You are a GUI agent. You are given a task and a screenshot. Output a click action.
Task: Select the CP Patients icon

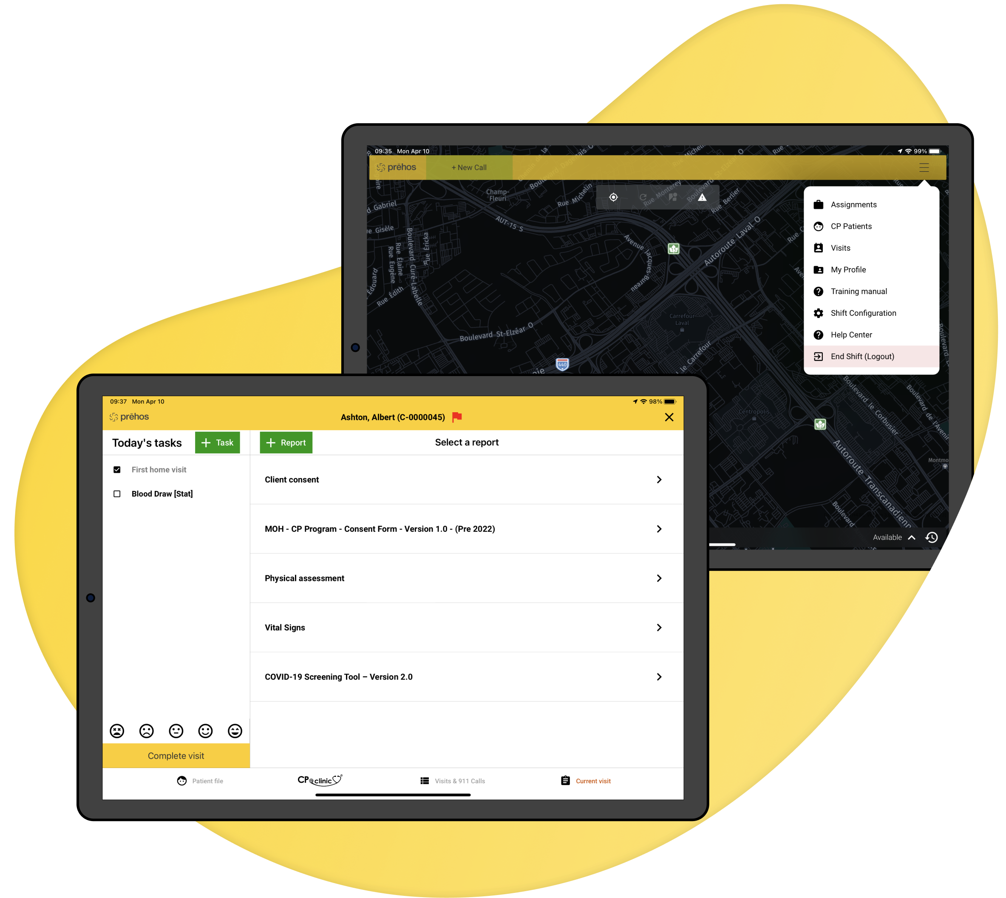click(818, 226)
